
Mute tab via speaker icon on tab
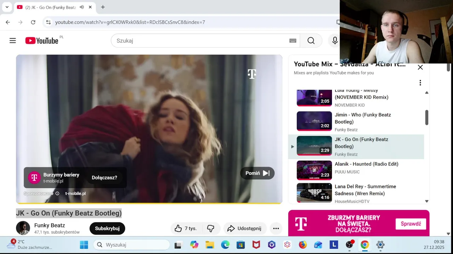[82, 7]
